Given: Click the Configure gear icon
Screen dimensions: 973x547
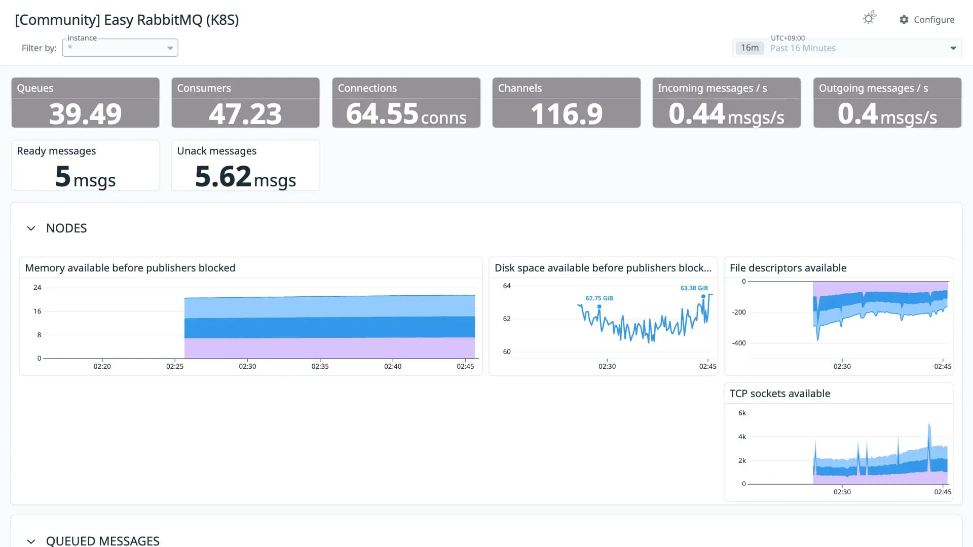Looking at the screenshot, I should click(x=904, y=20).
